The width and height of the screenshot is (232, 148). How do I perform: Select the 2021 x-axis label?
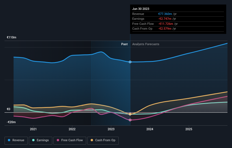tap(33, 129)
